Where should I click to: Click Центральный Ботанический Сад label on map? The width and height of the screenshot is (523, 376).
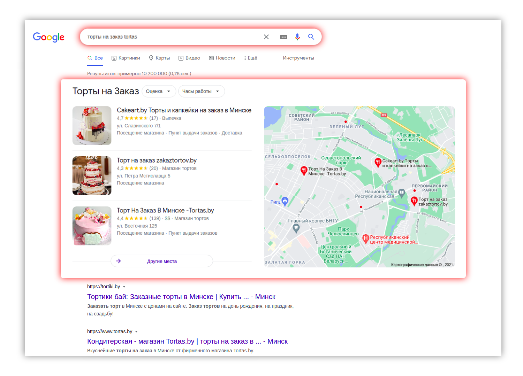[x=336, y=254]
